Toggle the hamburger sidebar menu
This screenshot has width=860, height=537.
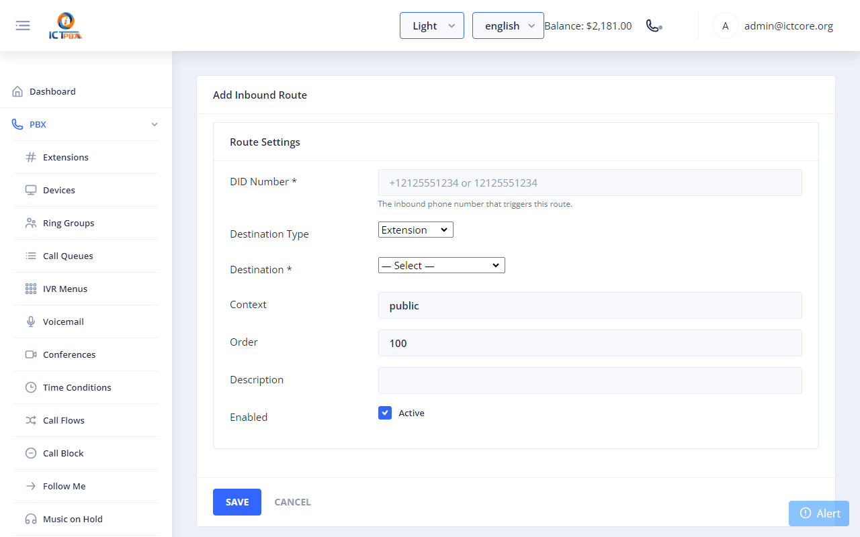[23, 26]
